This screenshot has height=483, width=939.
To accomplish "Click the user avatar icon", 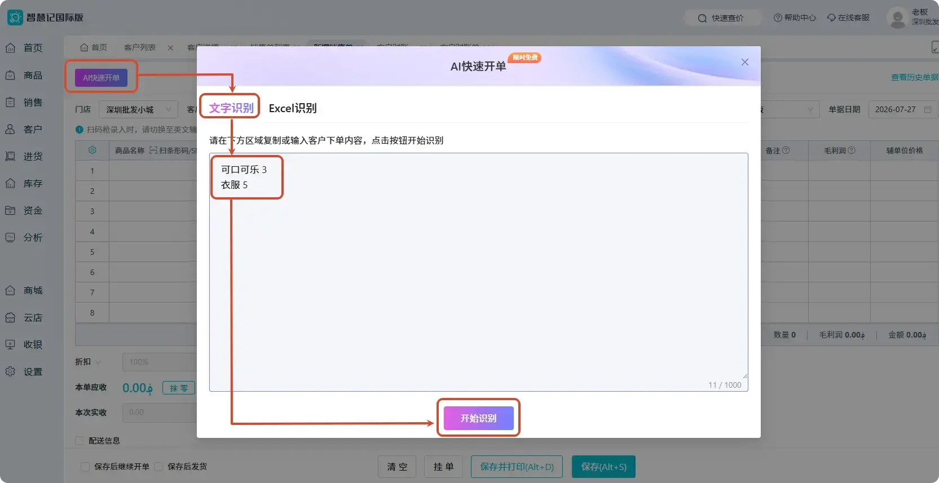I will 897,17.
